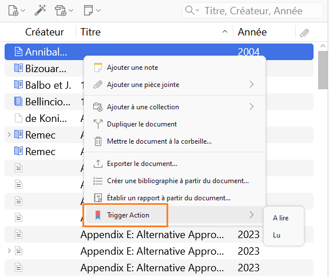Click the book icon of Bizouar…
This screenshot has height=277, width=329.
click(x=18, y=68)
